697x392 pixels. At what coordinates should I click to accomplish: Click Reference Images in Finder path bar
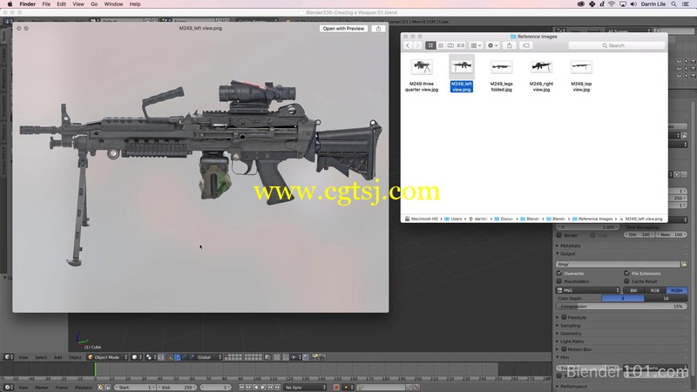(x=592, y=219)
